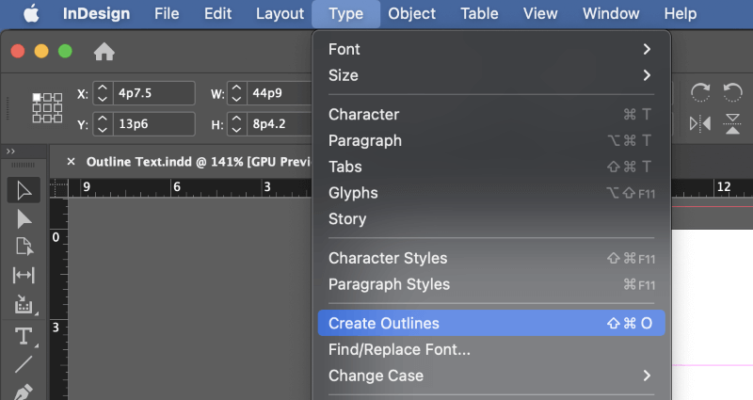Image resolution: width=753 pixels, height=400 pixels.
Task: Select the Gap tool
Action: [24, 275]
